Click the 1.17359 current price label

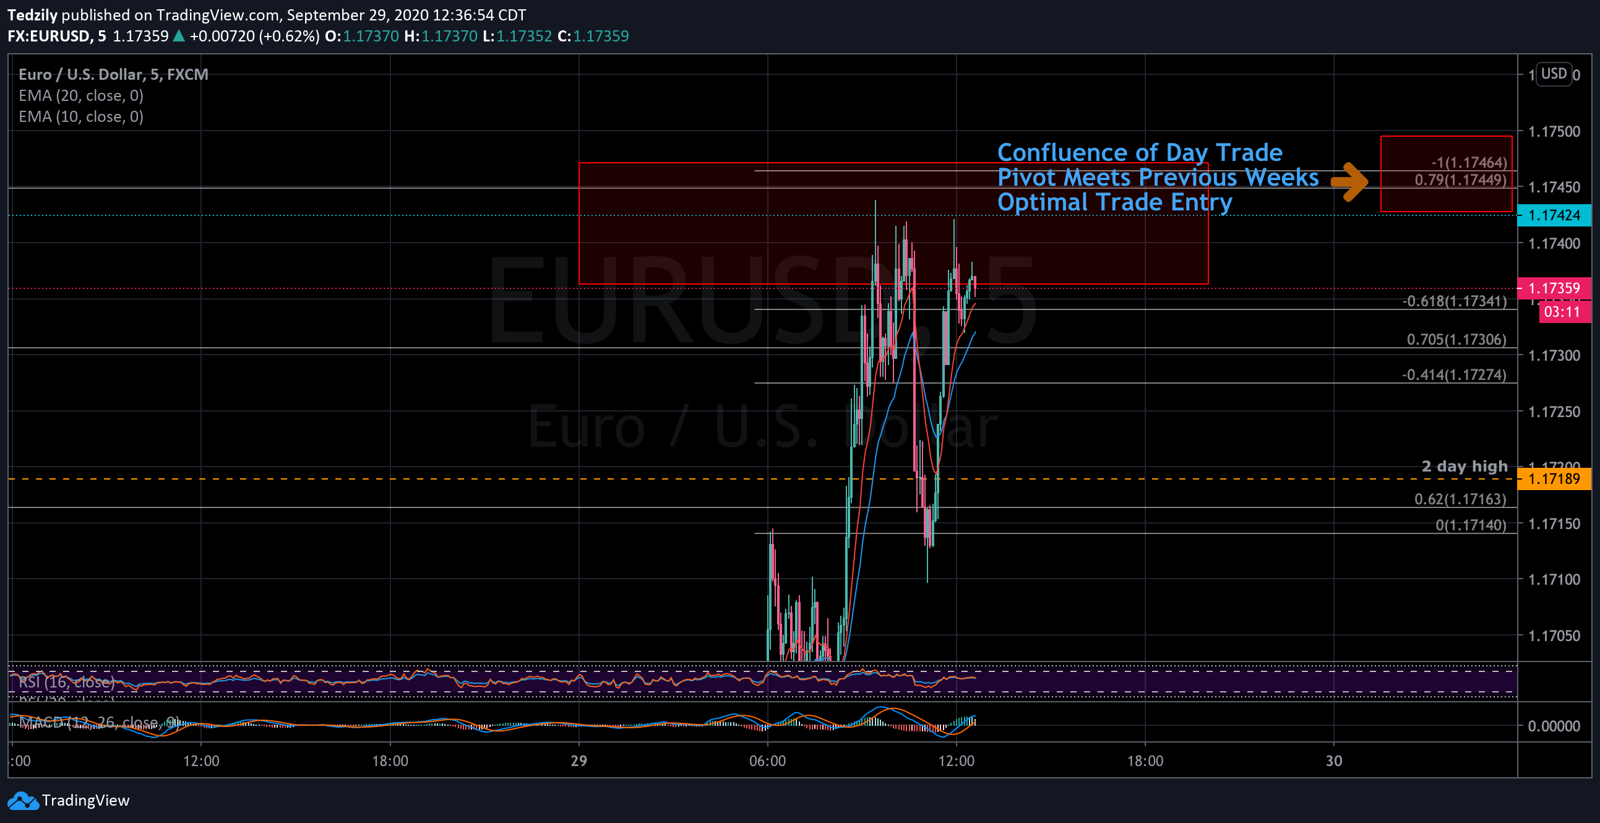[1554, 288]
